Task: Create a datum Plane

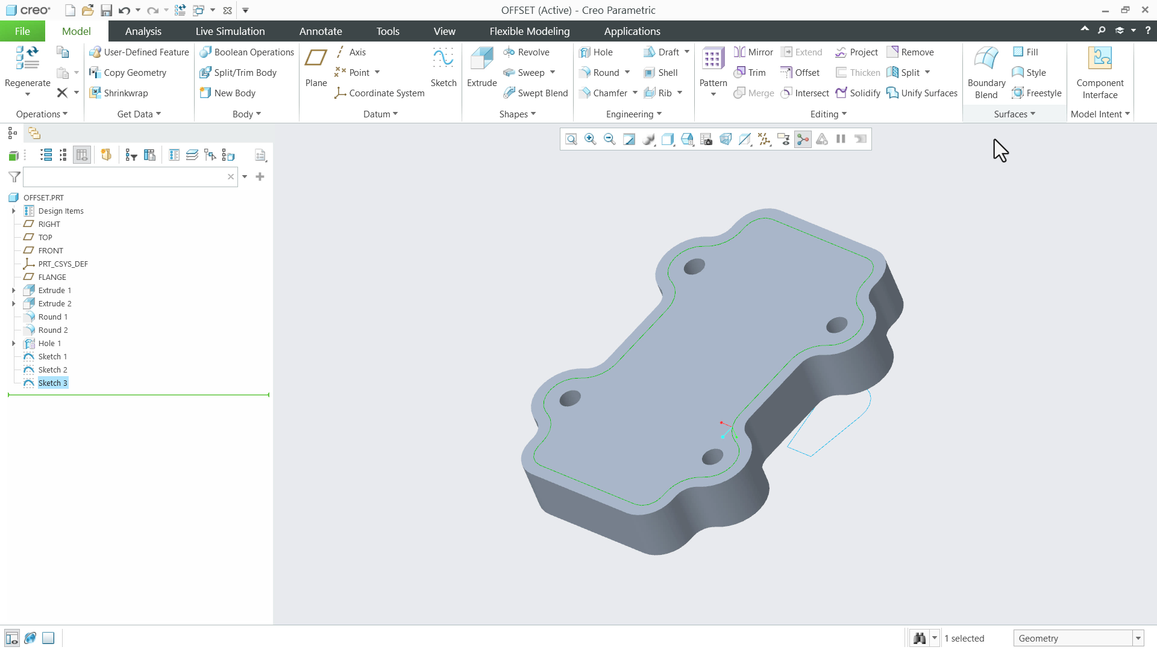Action: (x=316, y=67)
